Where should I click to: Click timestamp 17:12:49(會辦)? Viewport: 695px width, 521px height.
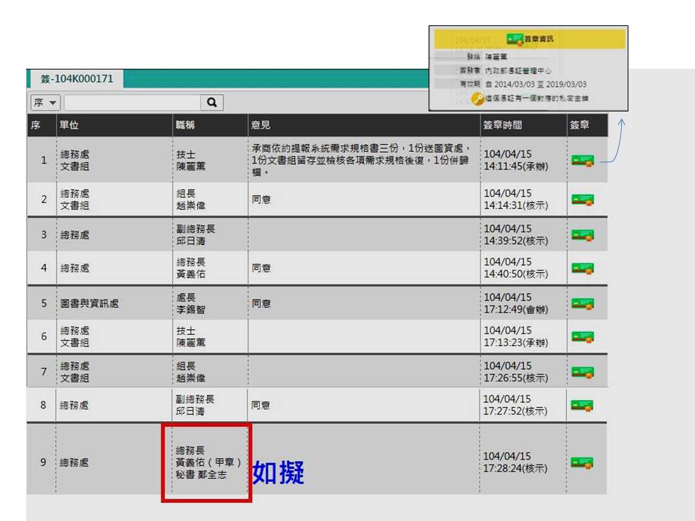[516, 310]
